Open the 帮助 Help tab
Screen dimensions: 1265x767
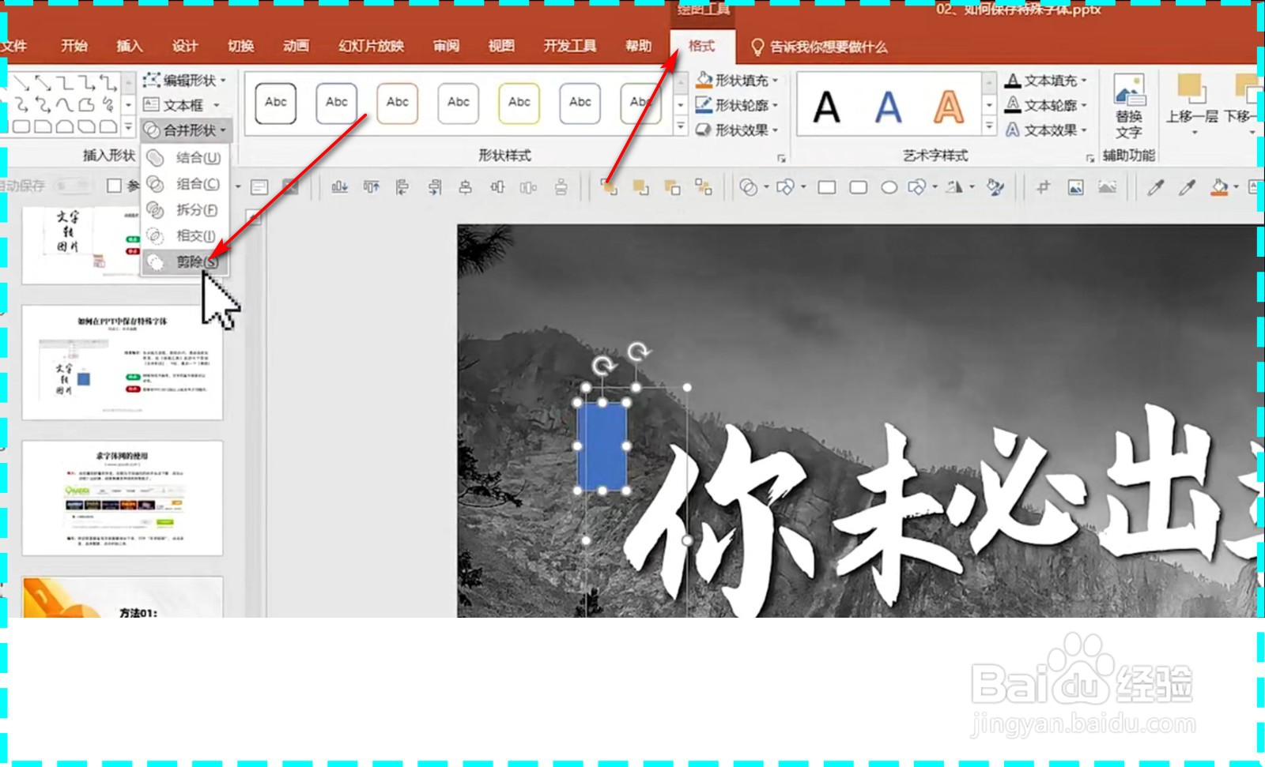tap(638, 46)
